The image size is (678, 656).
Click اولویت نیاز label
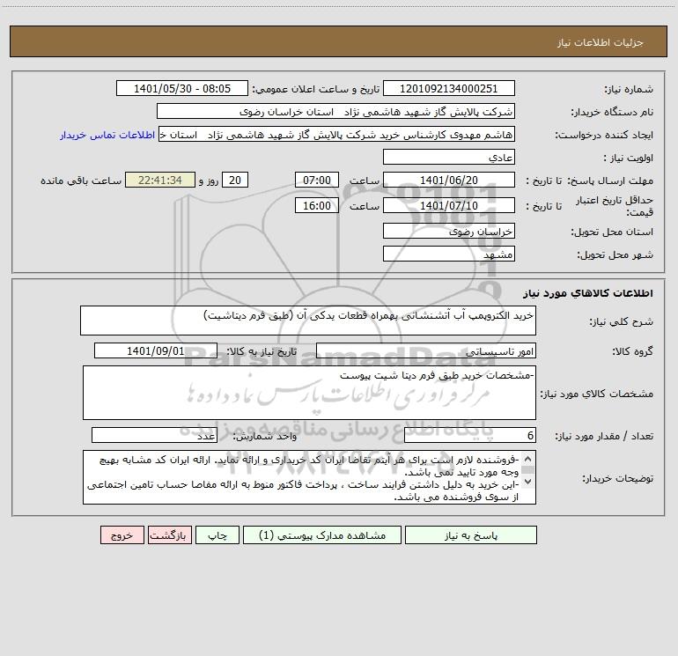point(629,158)
